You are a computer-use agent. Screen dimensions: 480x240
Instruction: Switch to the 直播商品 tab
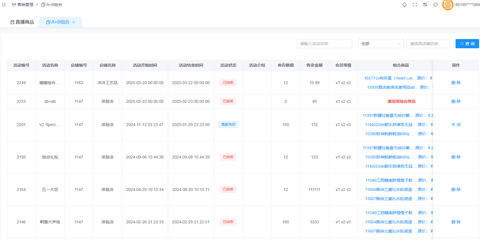coord(22,22)
